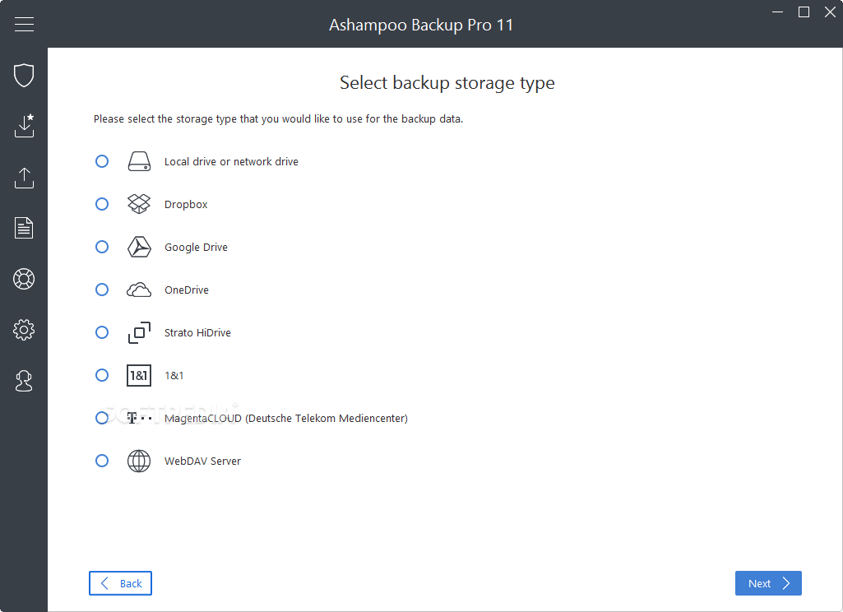Proceed with the Next button
Image resolution: width=843 pixels, height=612 pixels.
[x=768, y=583]
